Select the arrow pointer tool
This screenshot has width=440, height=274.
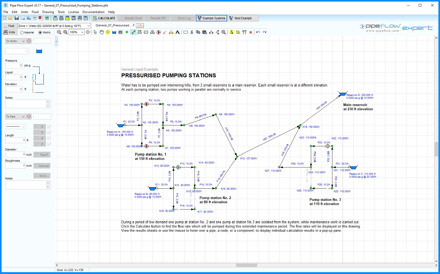[x=95, y=32]
